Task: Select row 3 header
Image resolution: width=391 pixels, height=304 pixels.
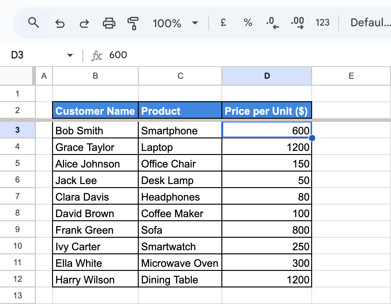Action: [x=17, y=130]
